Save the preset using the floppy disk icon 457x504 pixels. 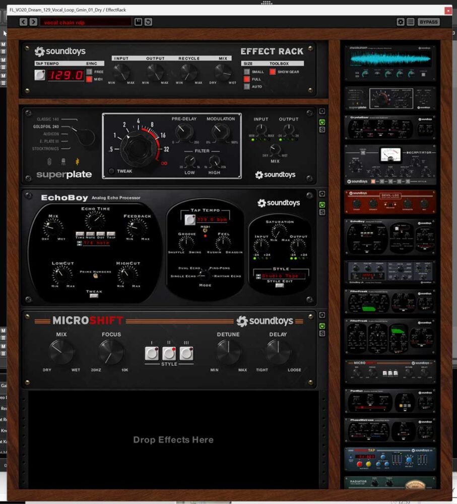click(x=138, y=22)
